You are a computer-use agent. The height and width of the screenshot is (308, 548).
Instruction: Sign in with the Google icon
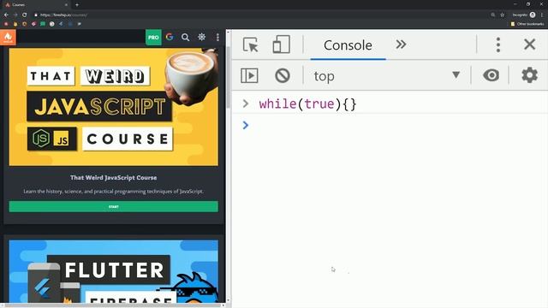point(170,37)
